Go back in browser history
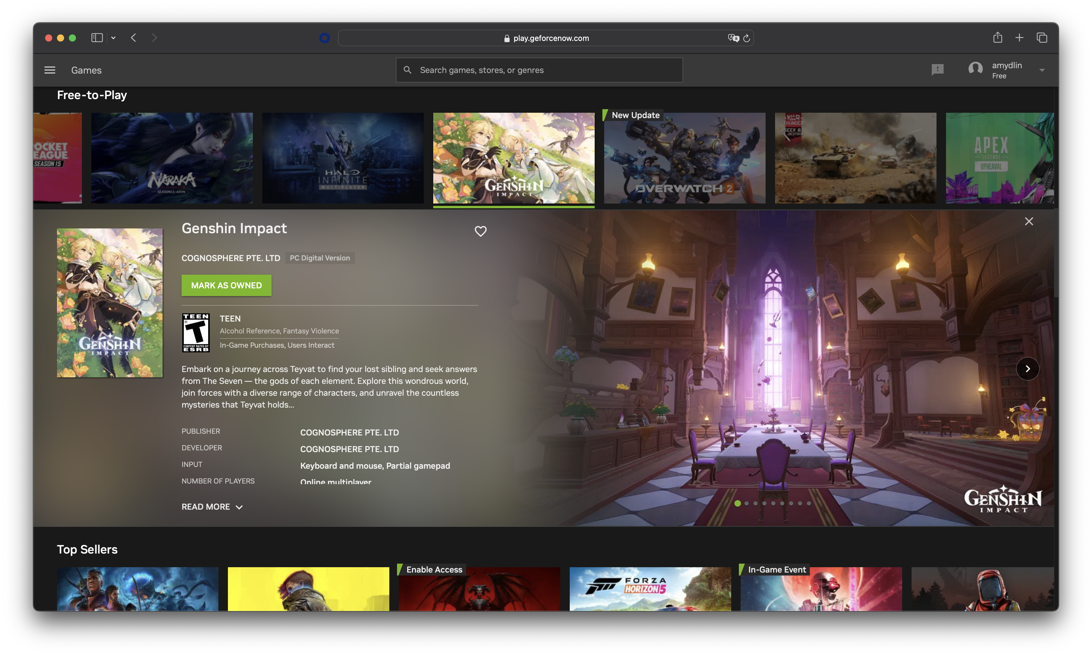 click(133, 38)
